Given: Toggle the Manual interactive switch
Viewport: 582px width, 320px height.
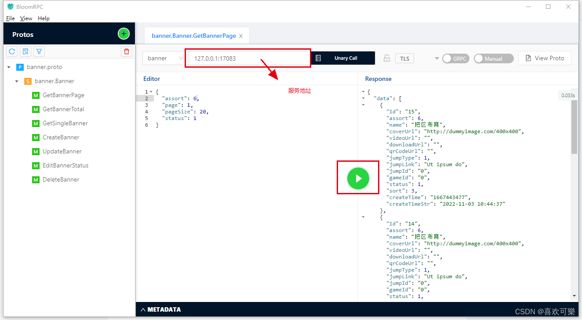Looking at the screenshot, I should click(x=494, y=58).
